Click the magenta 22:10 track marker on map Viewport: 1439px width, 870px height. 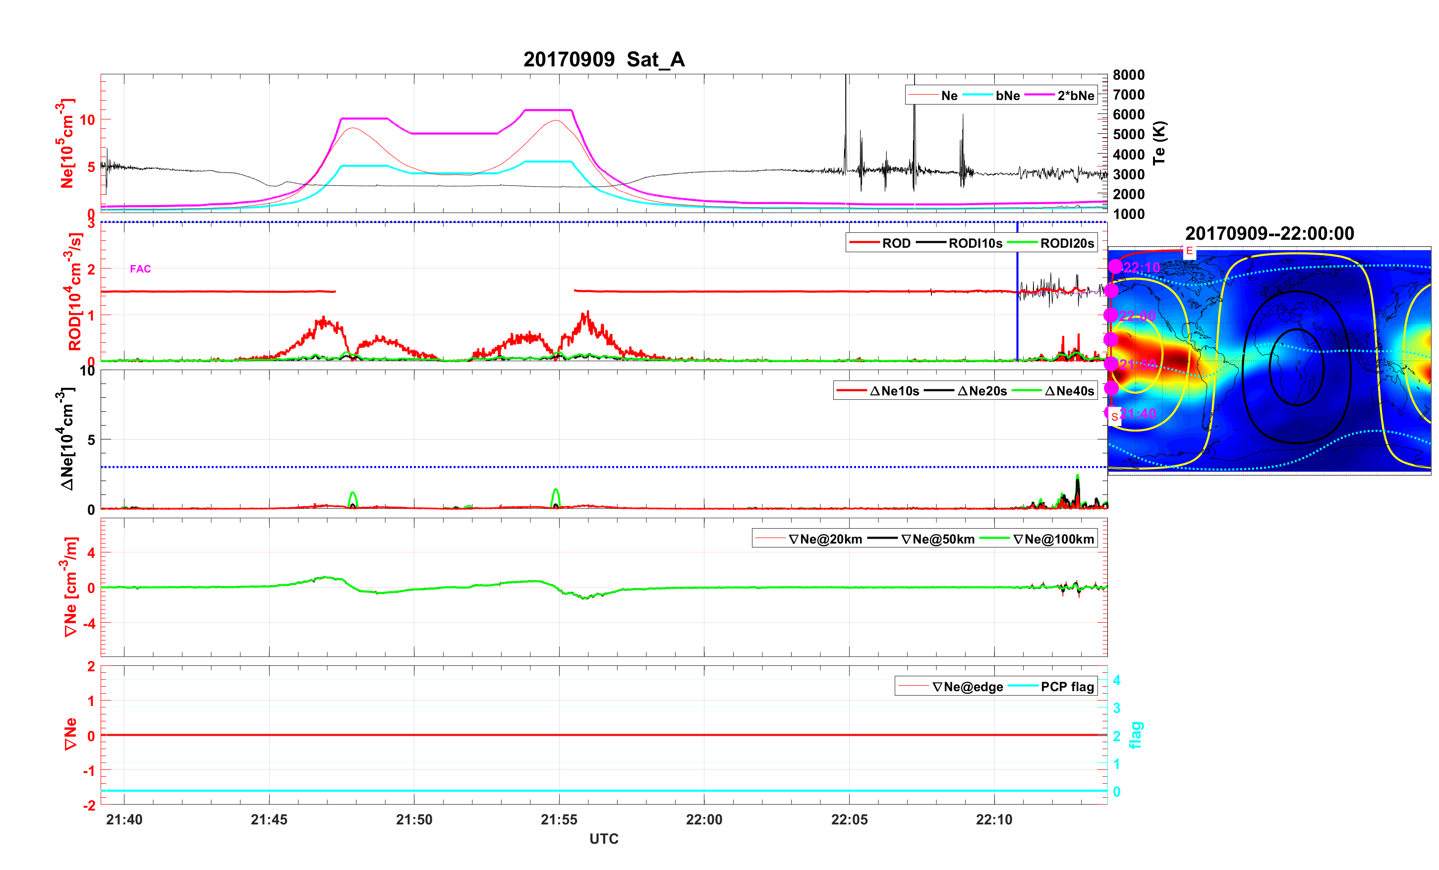tap(1115, 266)
